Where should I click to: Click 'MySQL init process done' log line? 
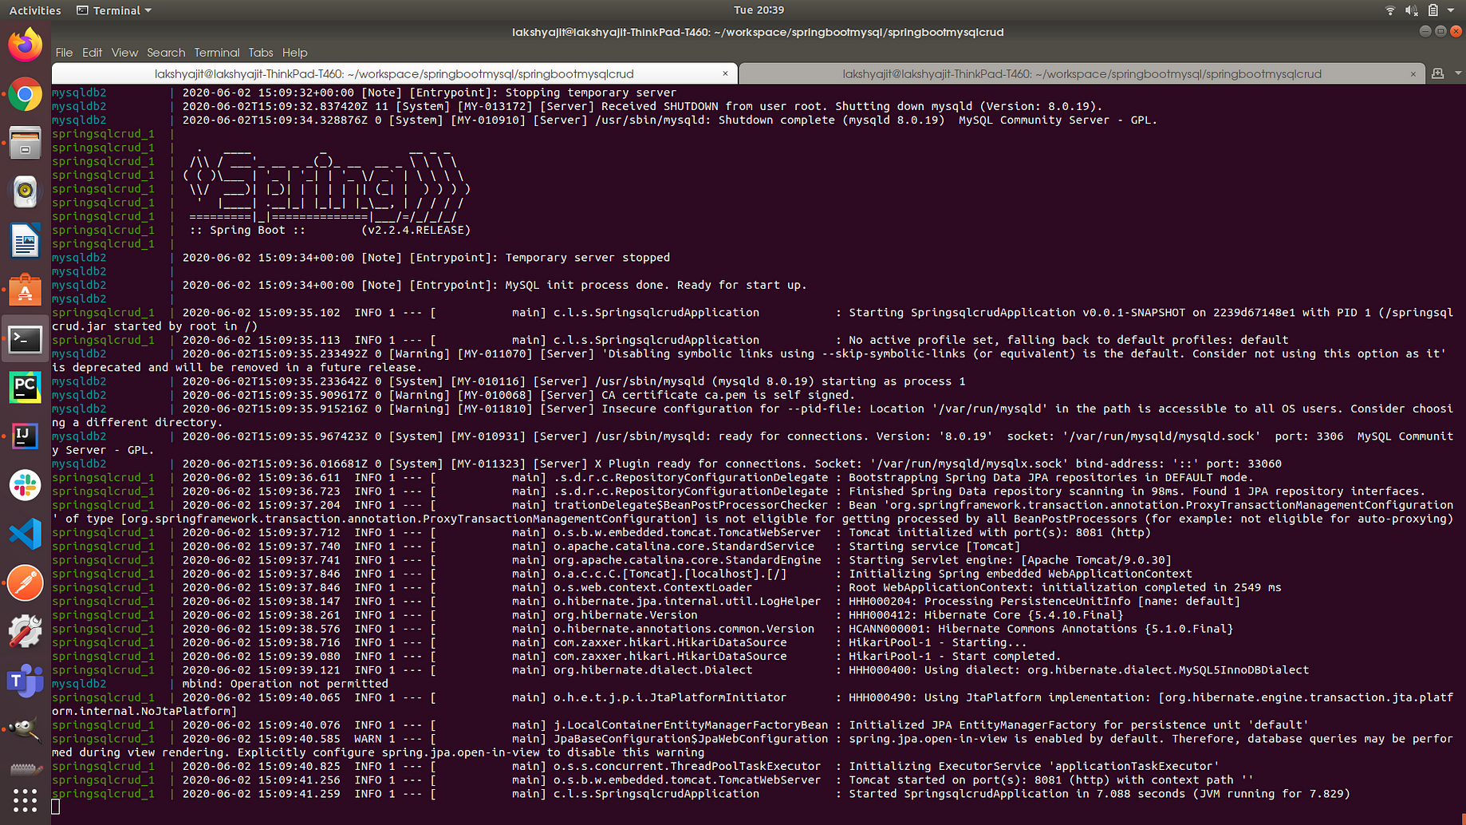click(x=495, y=285)
